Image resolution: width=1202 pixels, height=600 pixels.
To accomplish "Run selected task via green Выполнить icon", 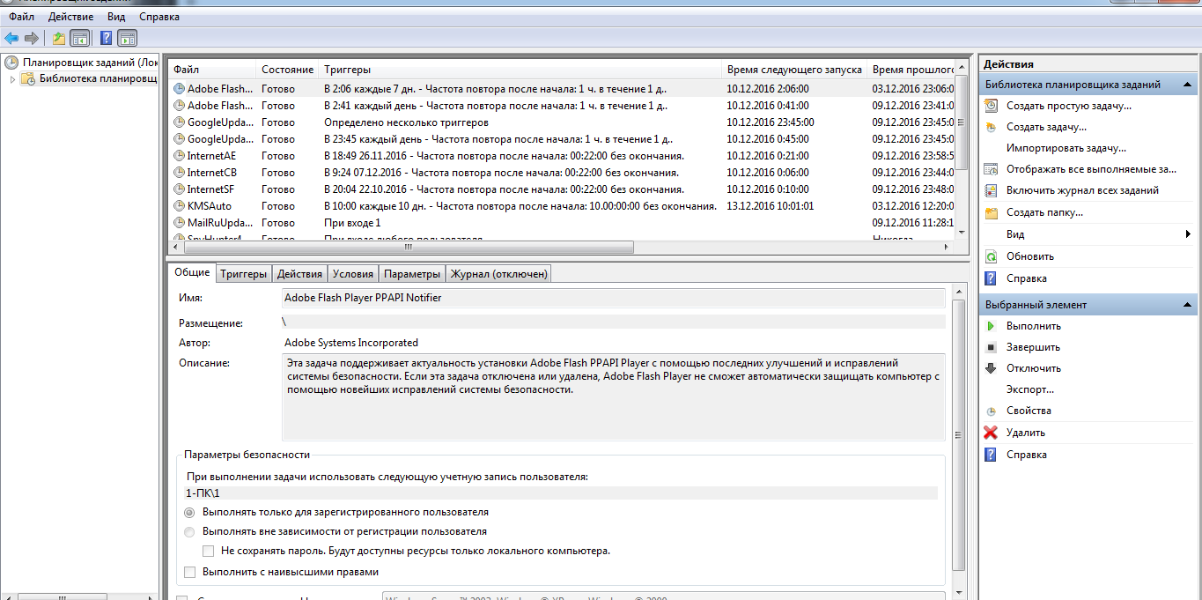I will click(991, 326).
